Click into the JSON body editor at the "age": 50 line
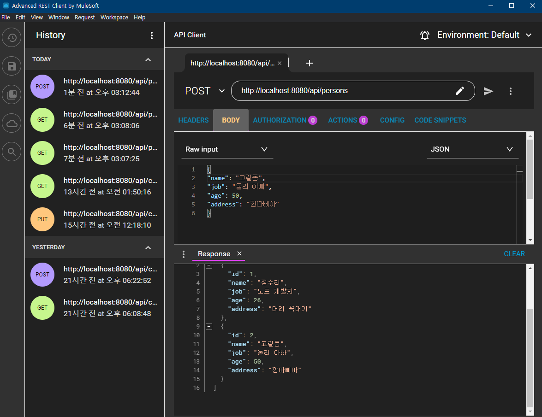The height and width of the screenshot is (417, 542). (225, 196)
